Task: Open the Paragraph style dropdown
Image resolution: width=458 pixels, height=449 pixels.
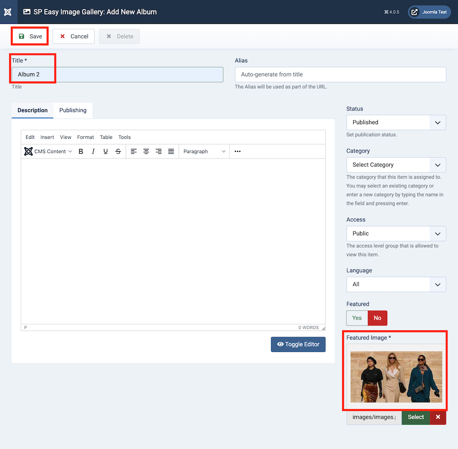Action: point(204,151)
